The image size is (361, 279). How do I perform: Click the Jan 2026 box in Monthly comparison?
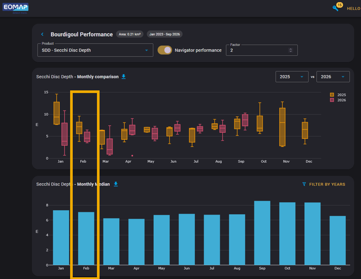point(64,134)
